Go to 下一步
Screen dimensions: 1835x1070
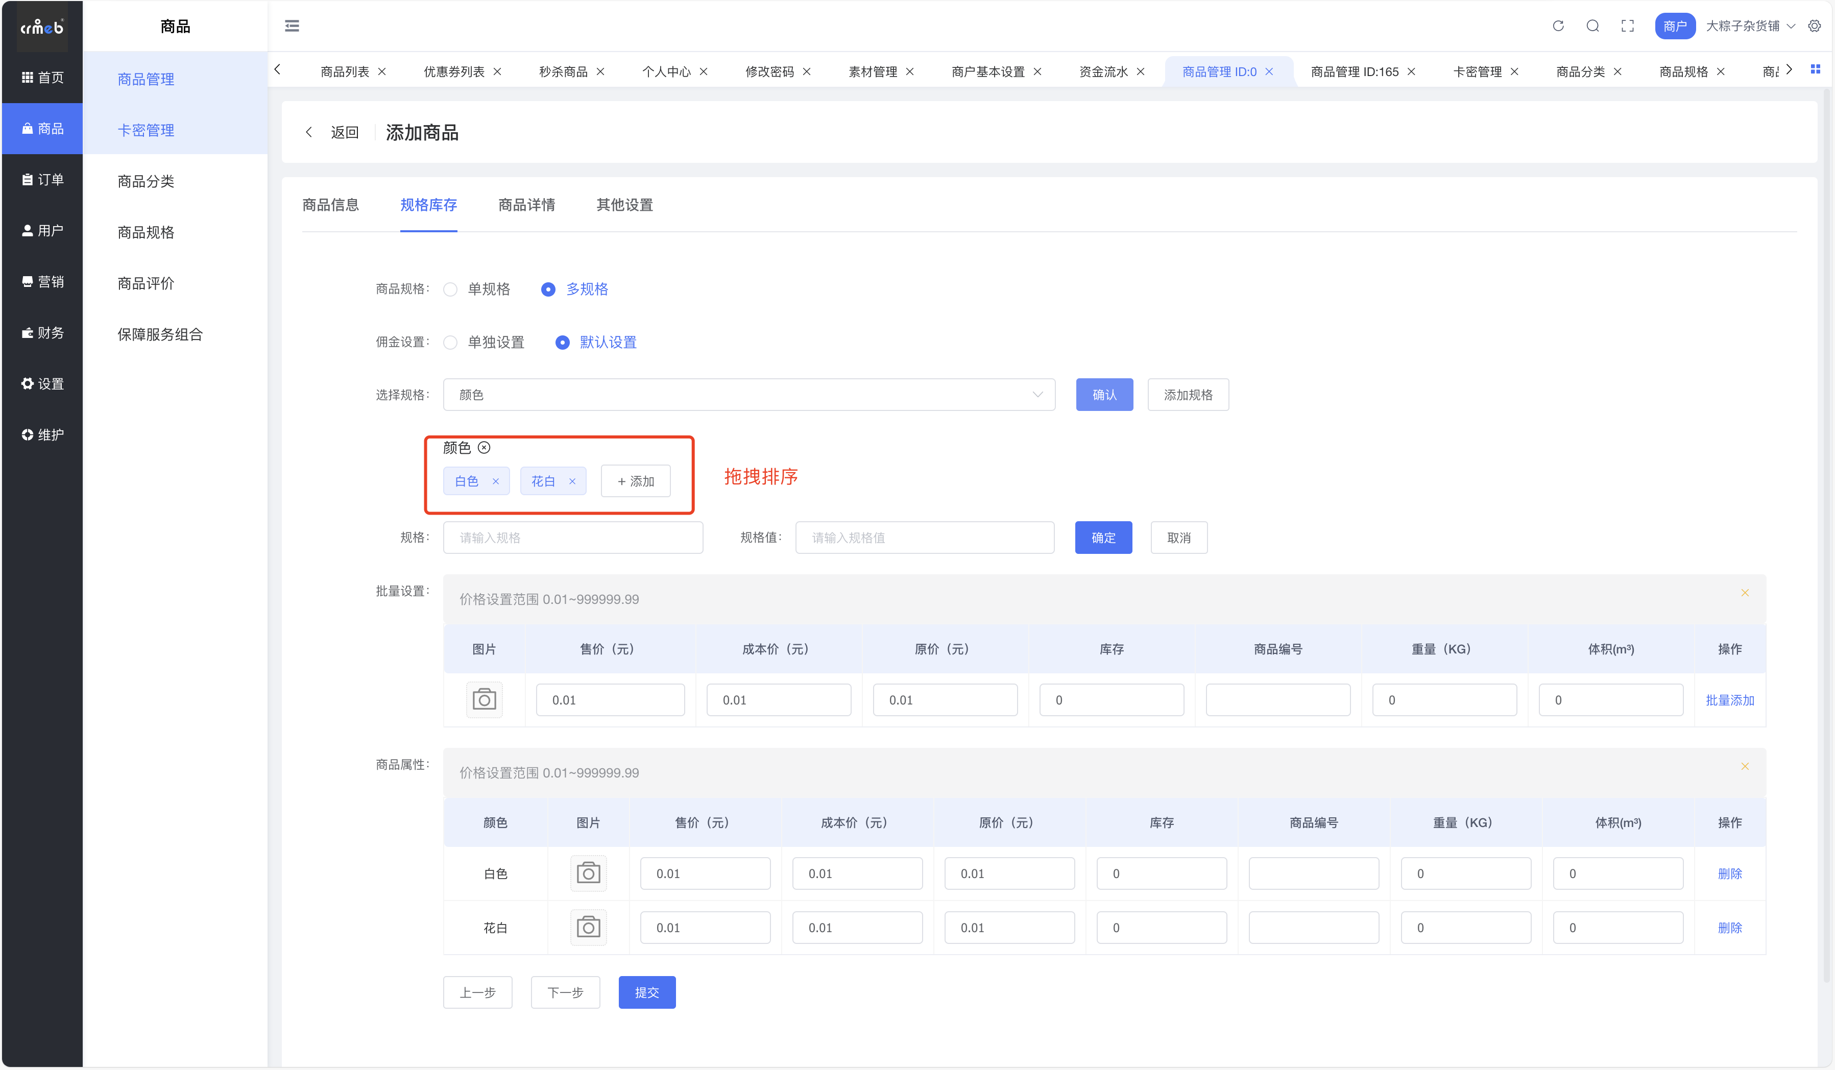click(566, 992)
